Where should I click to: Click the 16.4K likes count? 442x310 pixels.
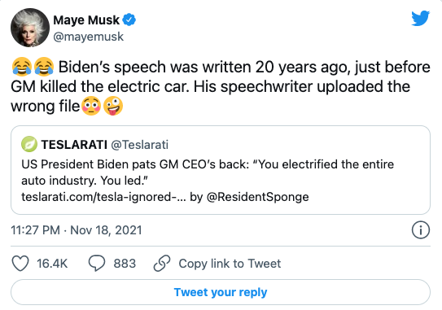coord(52,264)
